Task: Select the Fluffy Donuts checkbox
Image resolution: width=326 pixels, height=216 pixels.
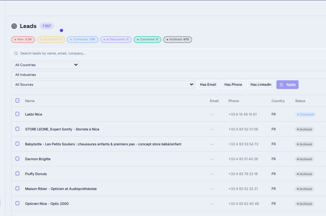Action: 17,173
